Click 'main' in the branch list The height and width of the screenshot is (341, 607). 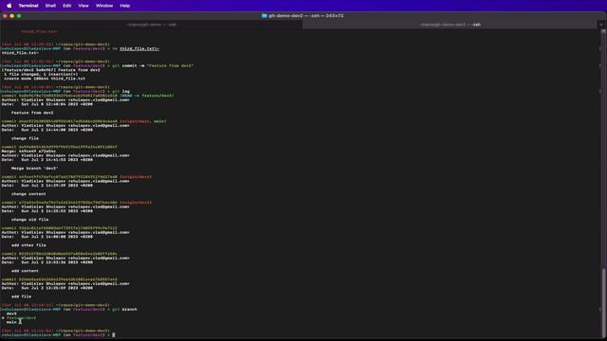[x=11, y=322]
